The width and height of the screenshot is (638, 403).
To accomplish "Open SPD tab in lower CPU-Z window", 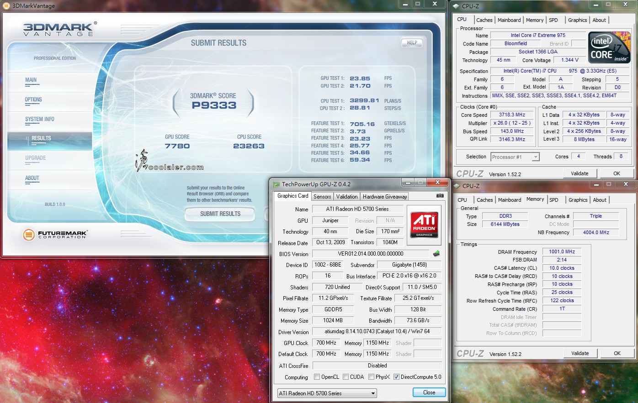I will click(x=554, y=200).
